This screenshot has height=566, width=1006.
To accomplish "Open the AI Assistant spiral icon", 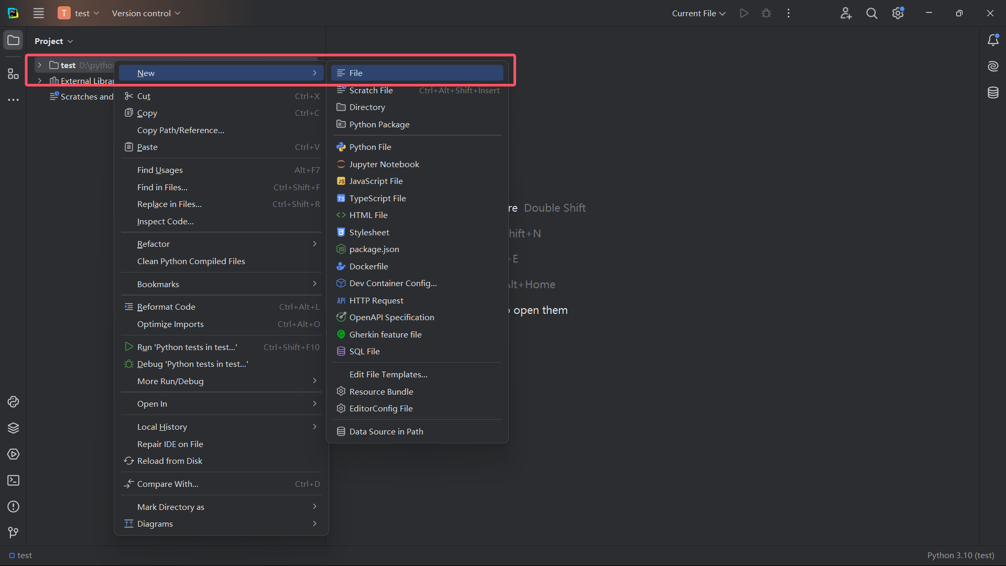I will (993, 66).
